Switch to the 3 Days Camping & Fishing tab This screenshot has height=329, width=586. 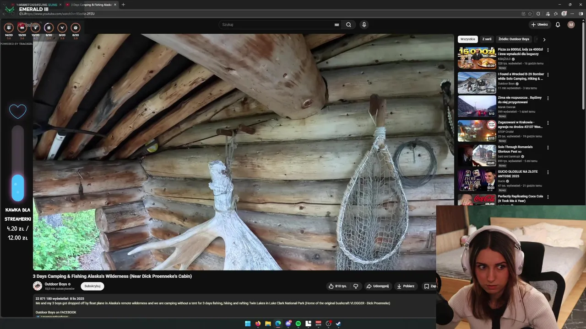coord(91,5)
